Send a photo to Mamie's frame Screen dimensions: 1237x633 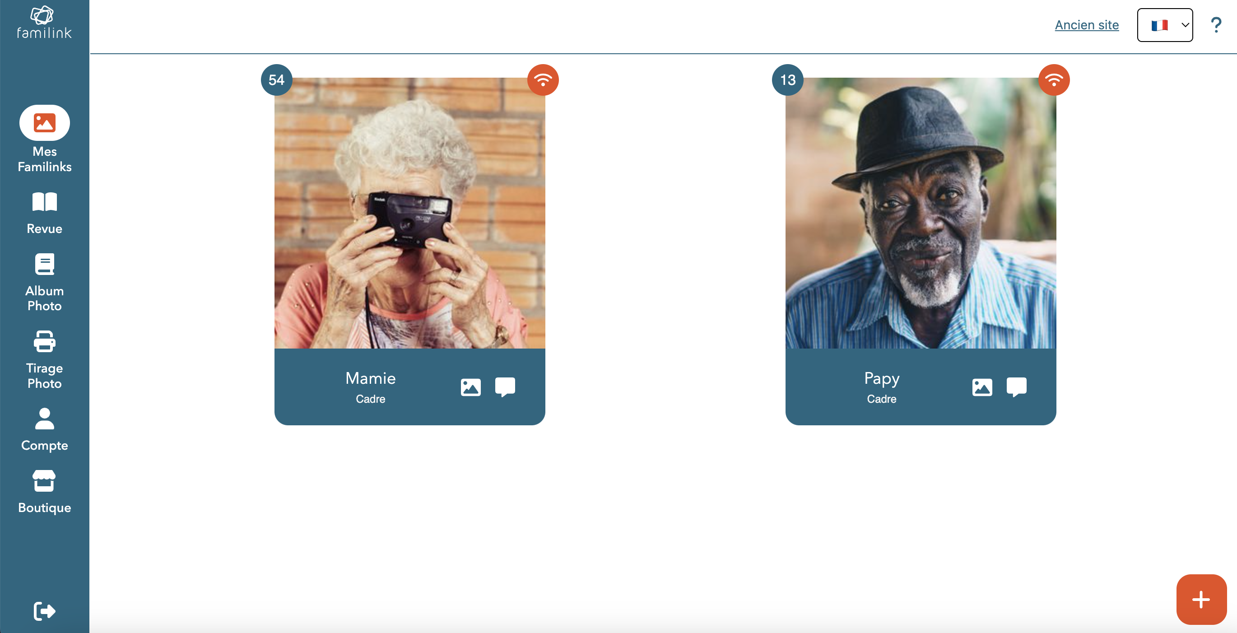(x=470, y=387)
